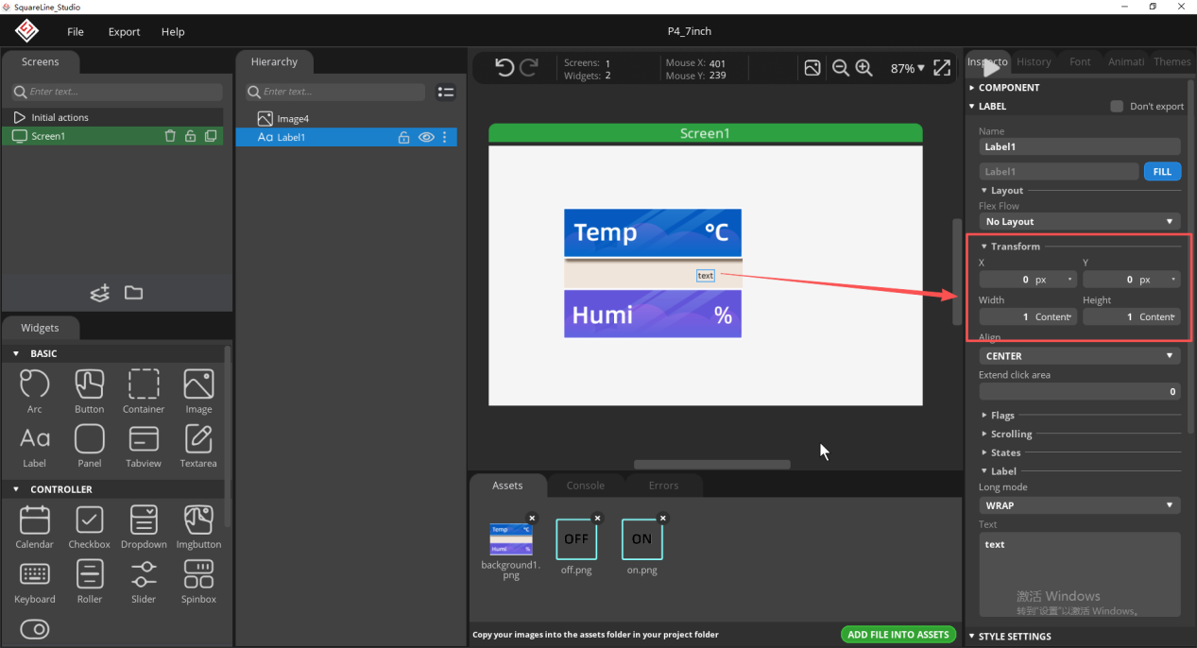The width and height of the screenshot is (1197, 648).
Task: Zoom in on the canvas
Action: (864, 68)
